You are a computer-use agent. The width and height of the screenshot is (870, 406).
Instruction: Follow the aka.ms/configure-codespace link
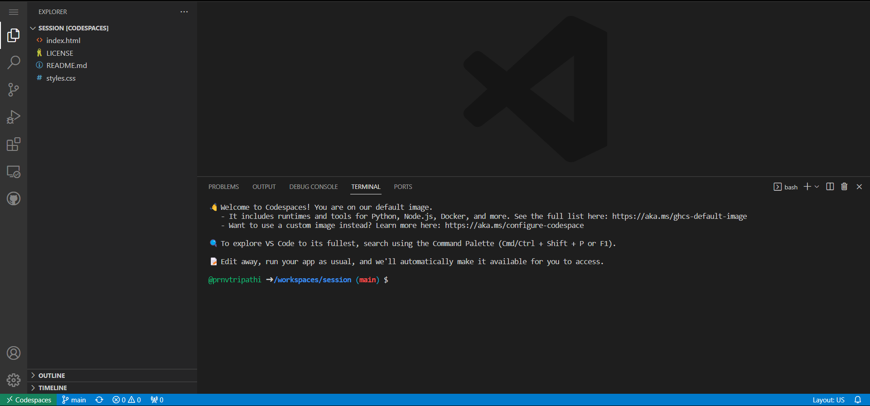point(514,225)
